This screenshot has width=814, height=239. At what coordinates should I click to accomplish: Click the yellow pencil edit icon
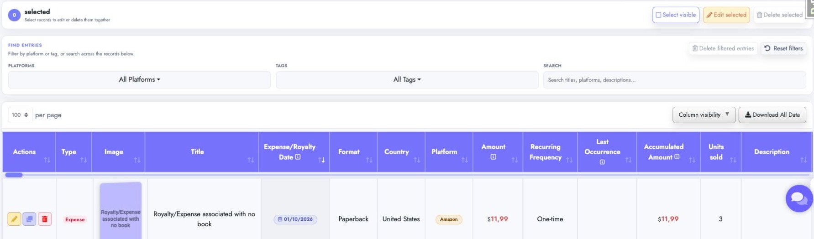14,219
